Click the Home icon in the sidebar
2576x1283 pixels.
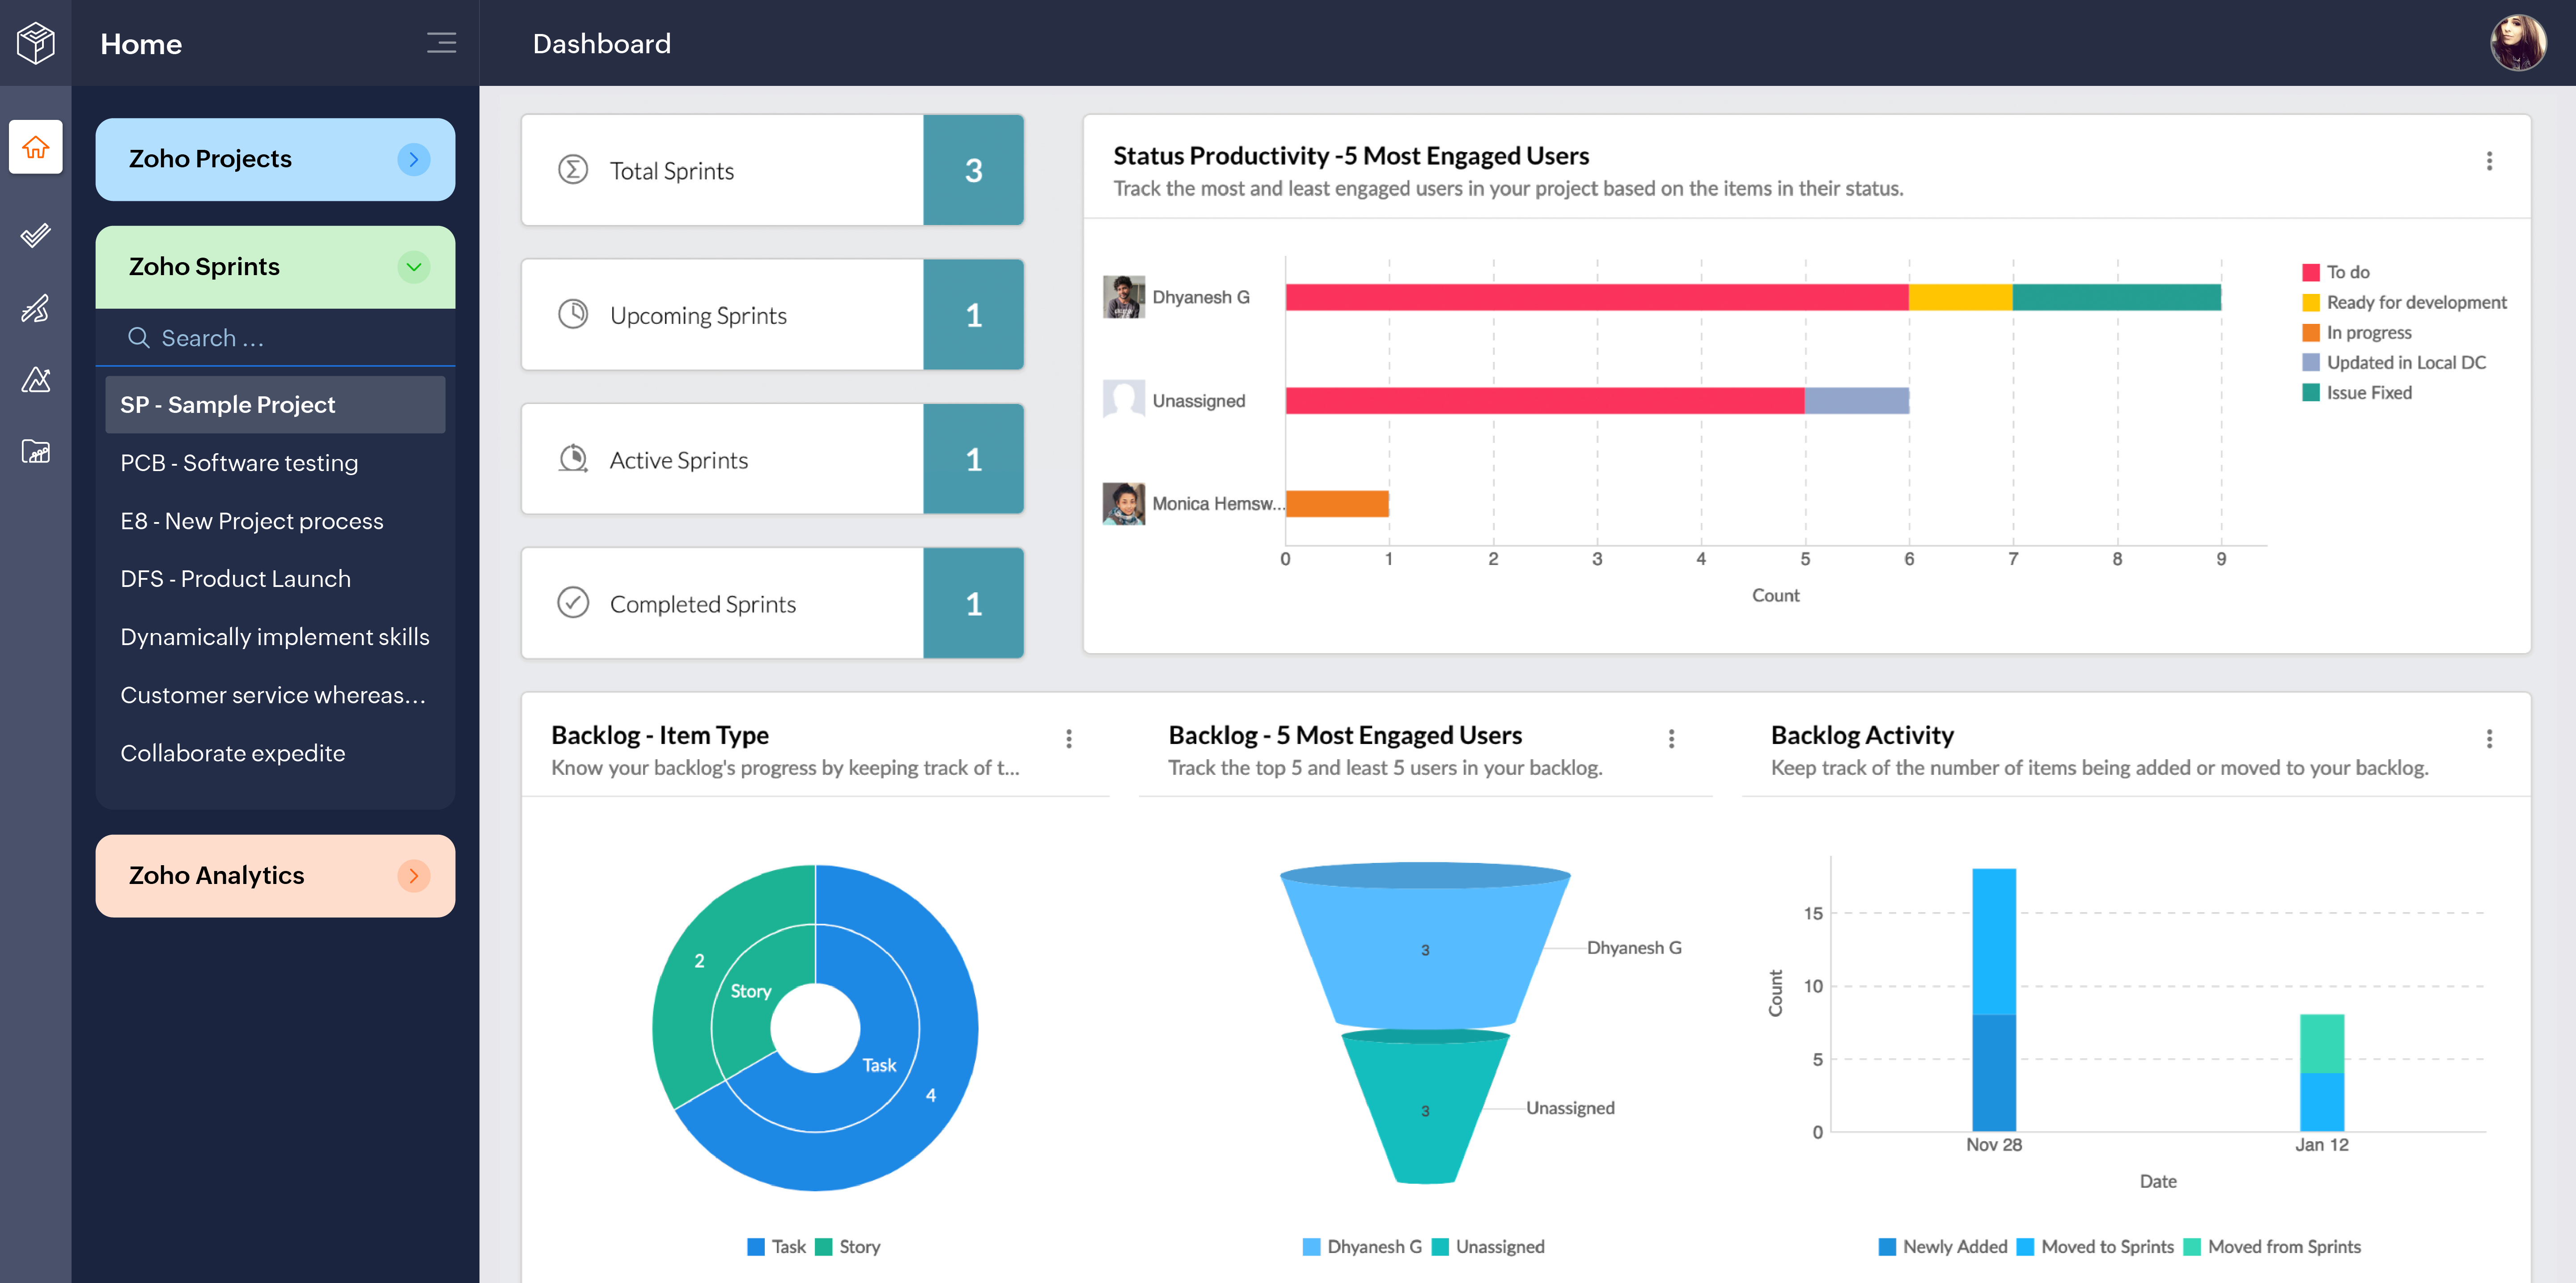click(x=36, y=147)
